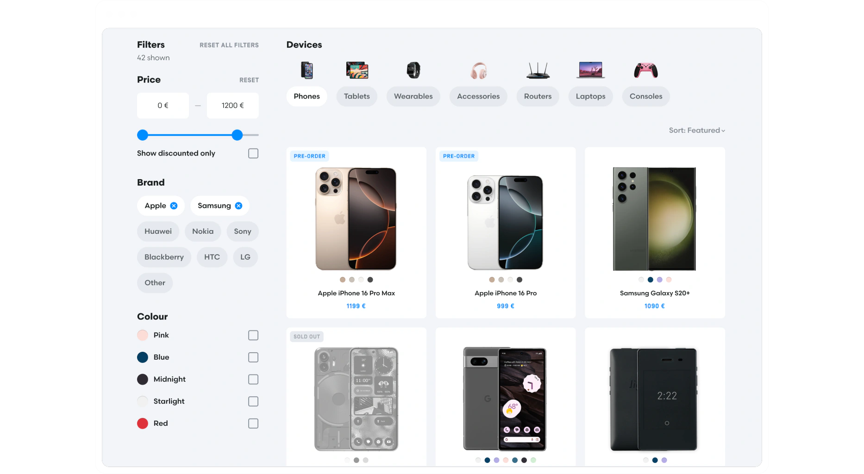
Task: Click the smartwatch icon above Wearables
Action: coord(413,70)
